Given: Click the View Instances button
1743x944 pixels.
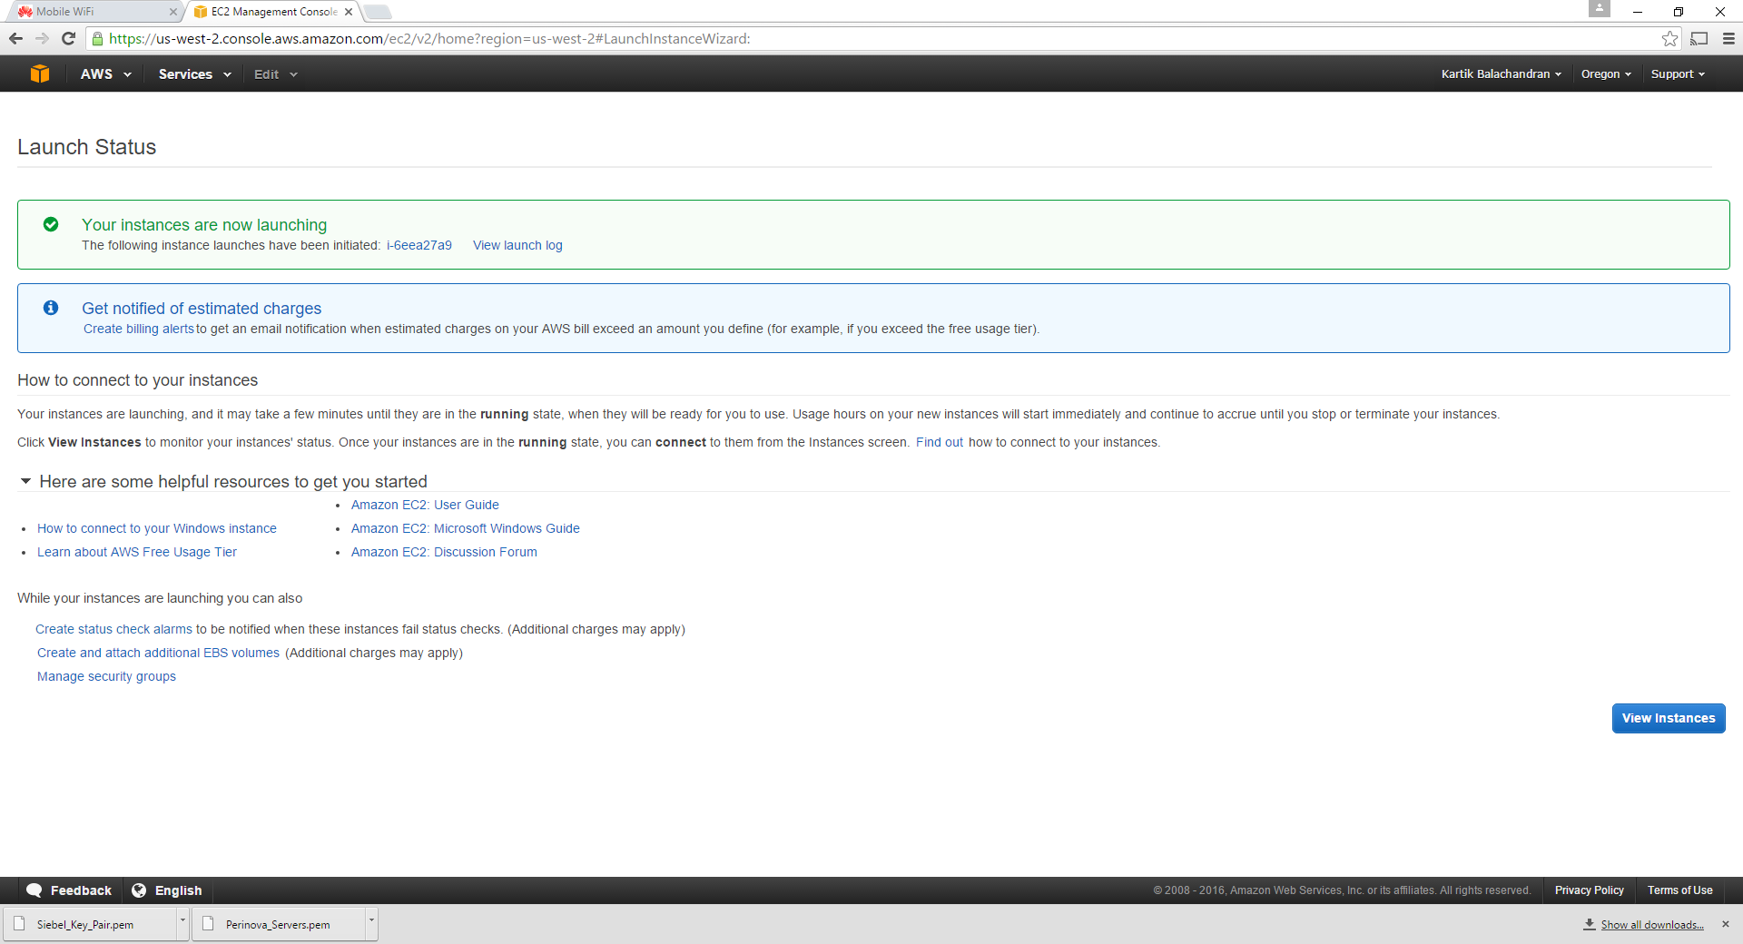Looking at the screenshot, I should point(1669,718).
